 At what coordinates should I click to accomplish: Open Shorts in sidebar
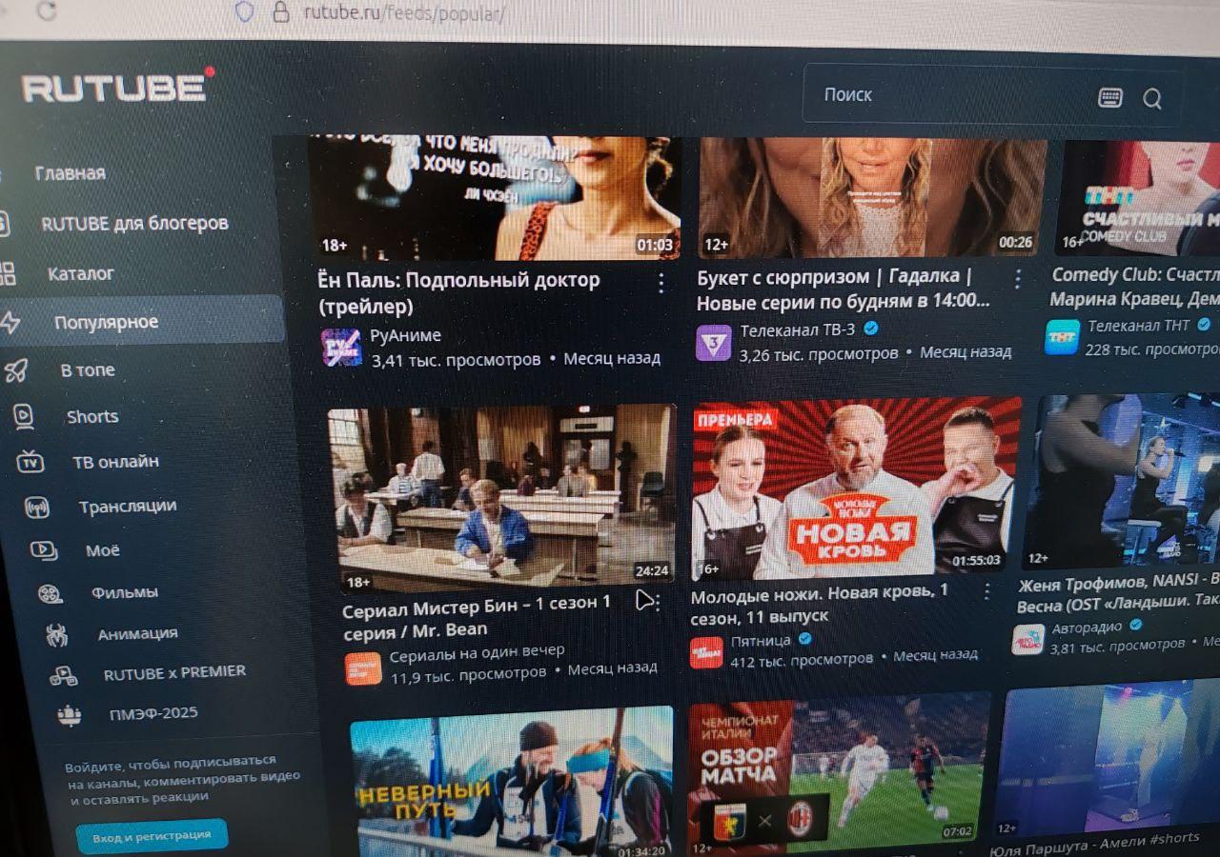click(x=92, y=416)
